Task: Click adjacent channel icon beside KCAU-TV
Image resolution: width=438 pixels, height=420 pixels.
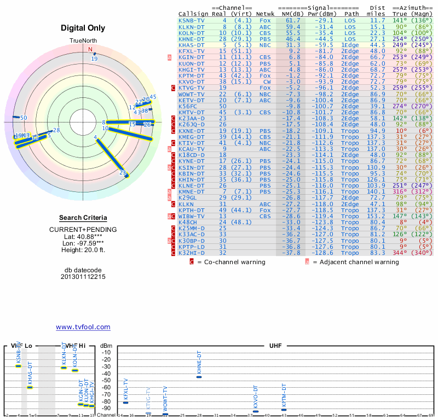Action: [x=170, y=149]
